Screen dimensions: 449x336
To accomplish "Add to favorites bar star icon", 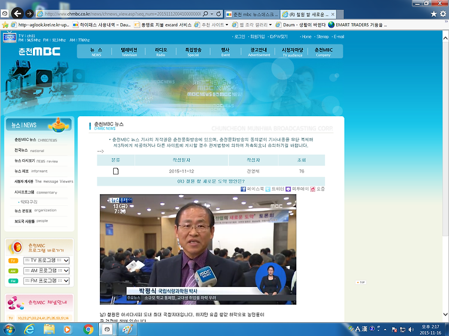I will tap(5, 25).
